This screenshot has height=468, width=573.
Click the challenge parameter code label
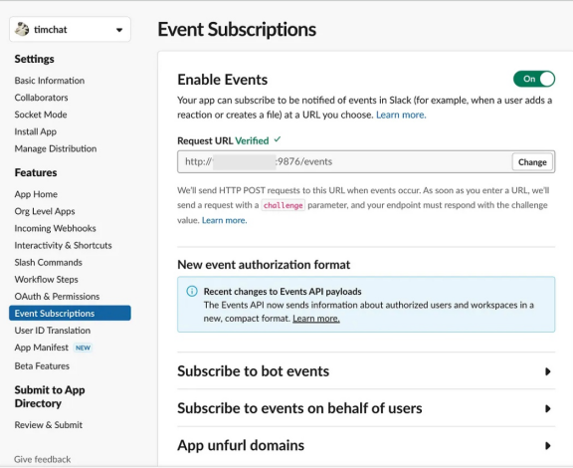point(284,205)
